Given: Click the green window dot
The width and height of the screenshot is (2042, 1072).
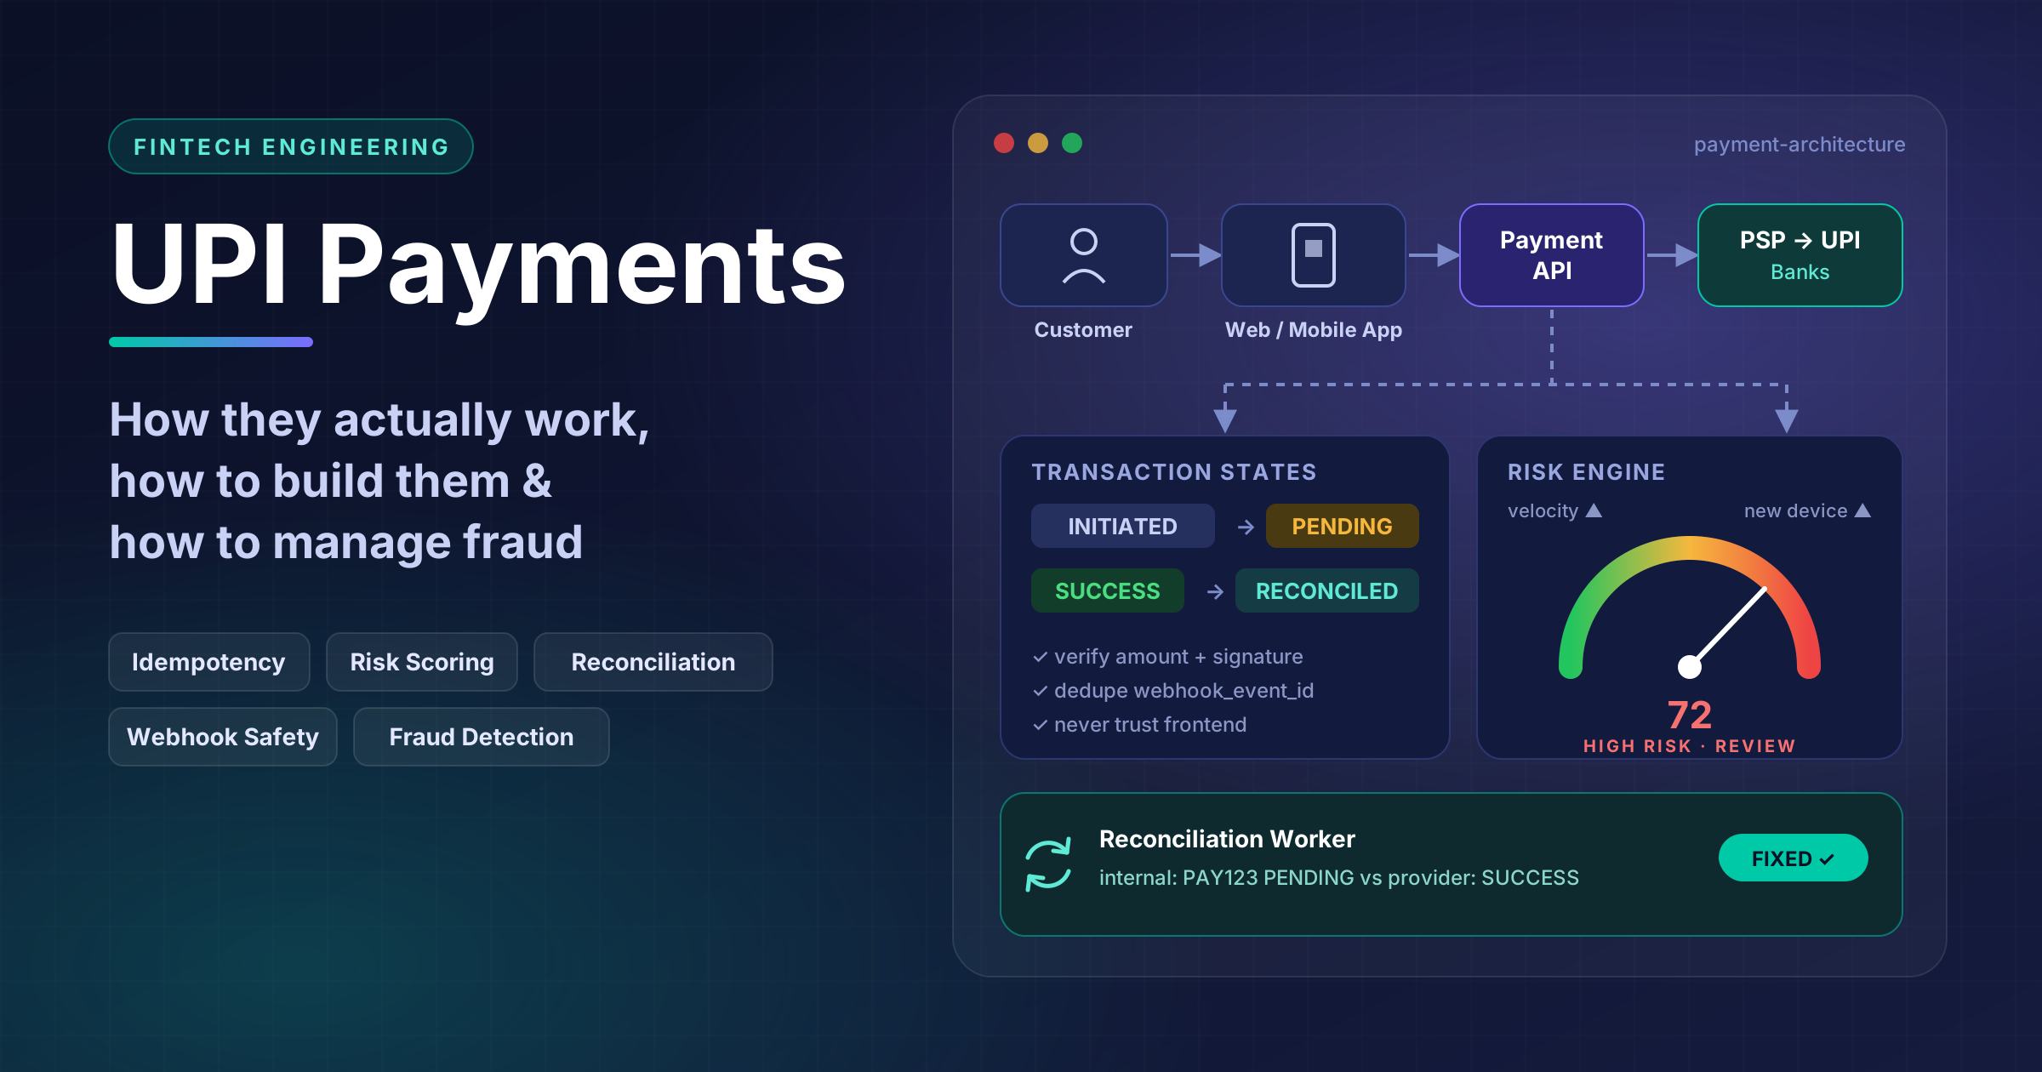Looking at the screenshot, I should pyautogui.click(x=1072, y=143).
